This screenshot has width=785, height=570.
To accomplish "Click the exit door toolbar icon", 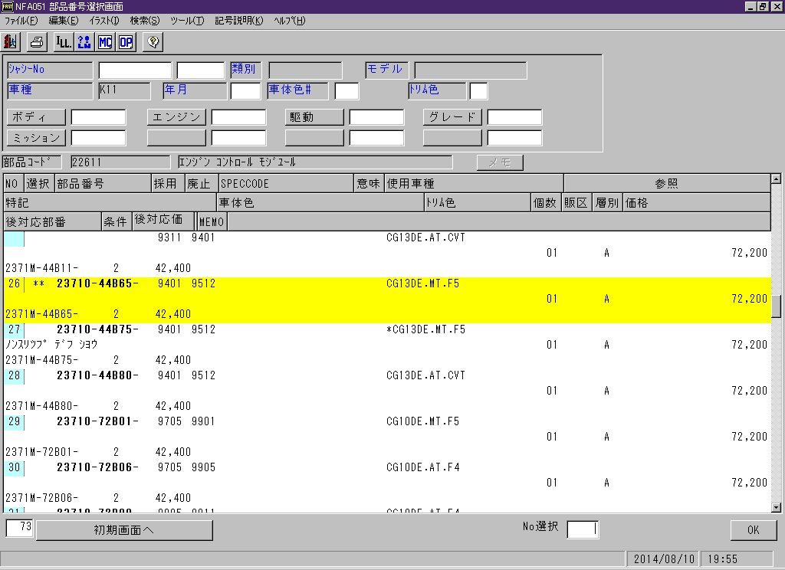I will (11, 41).
